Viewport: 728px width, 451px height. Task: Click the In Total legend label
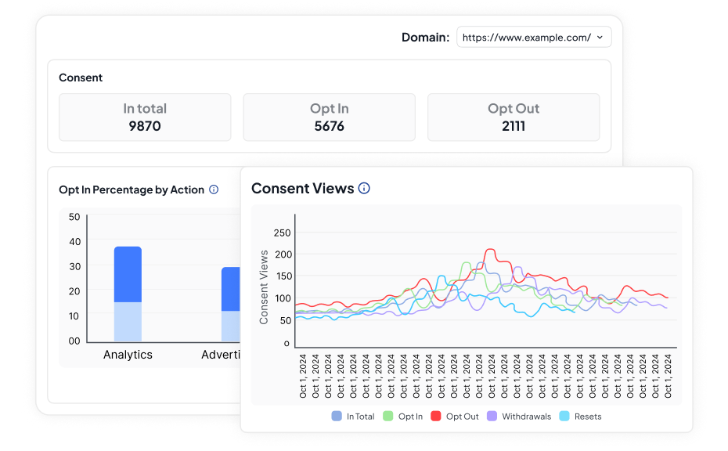point(361,417)
